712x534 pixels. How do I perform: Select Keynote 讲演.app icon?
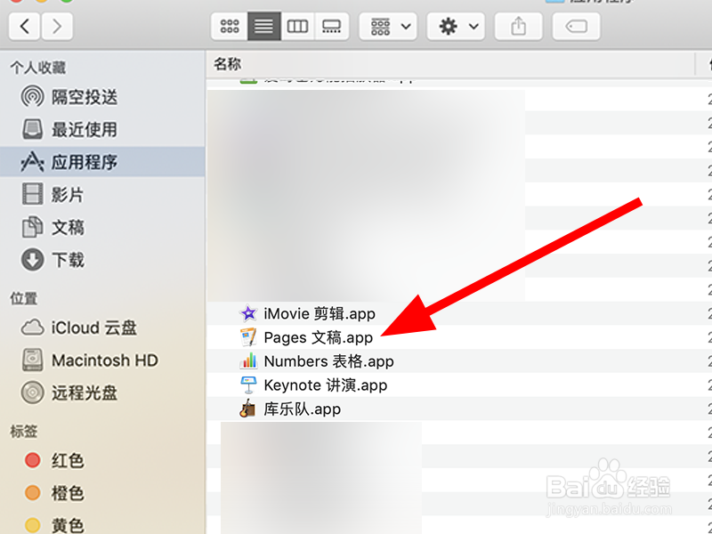(248, 385)
